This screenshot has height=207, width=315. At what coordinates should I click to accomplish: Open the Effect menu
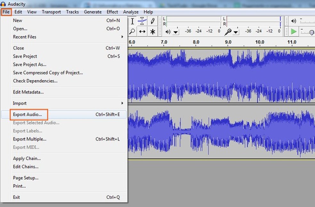pyautogui.click(x=112, y=12)
